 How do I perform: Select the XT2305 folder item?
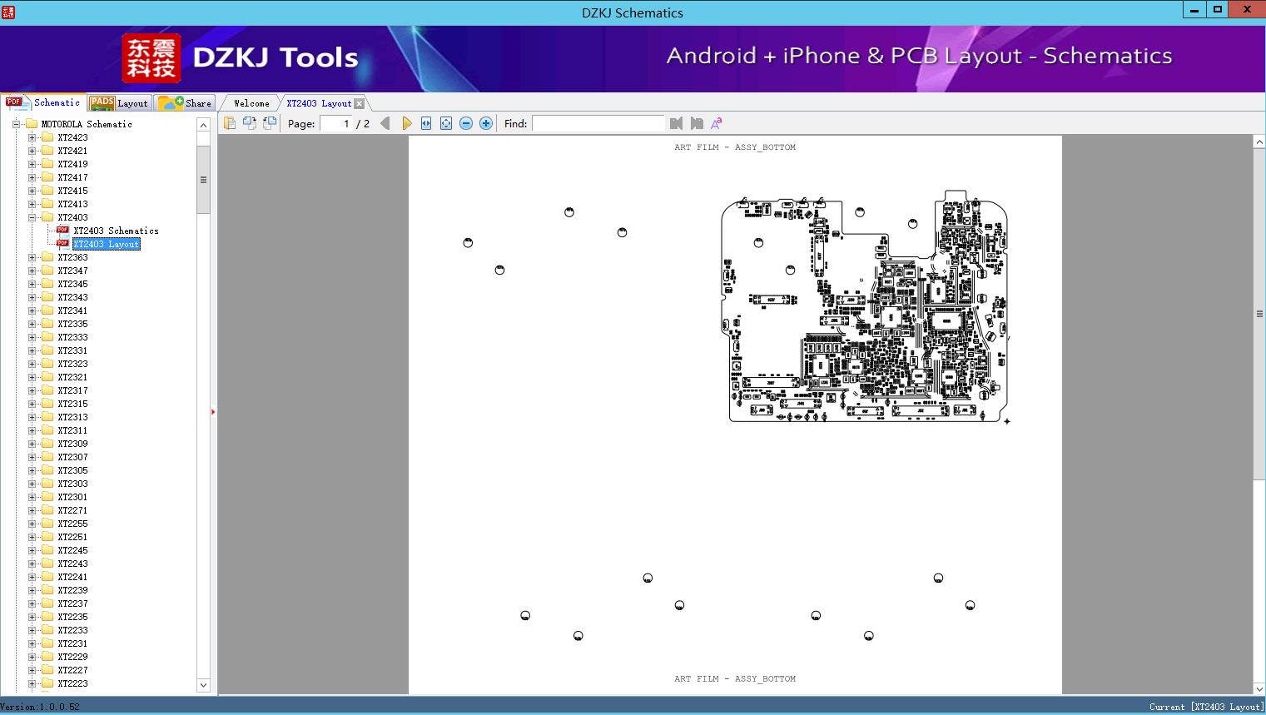(x=72, y=470)
